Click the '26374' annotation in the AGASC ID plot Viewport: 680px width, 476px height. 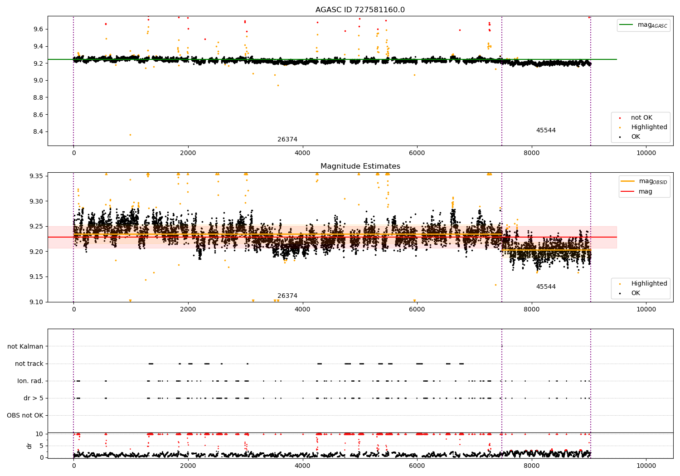(287, 140)
